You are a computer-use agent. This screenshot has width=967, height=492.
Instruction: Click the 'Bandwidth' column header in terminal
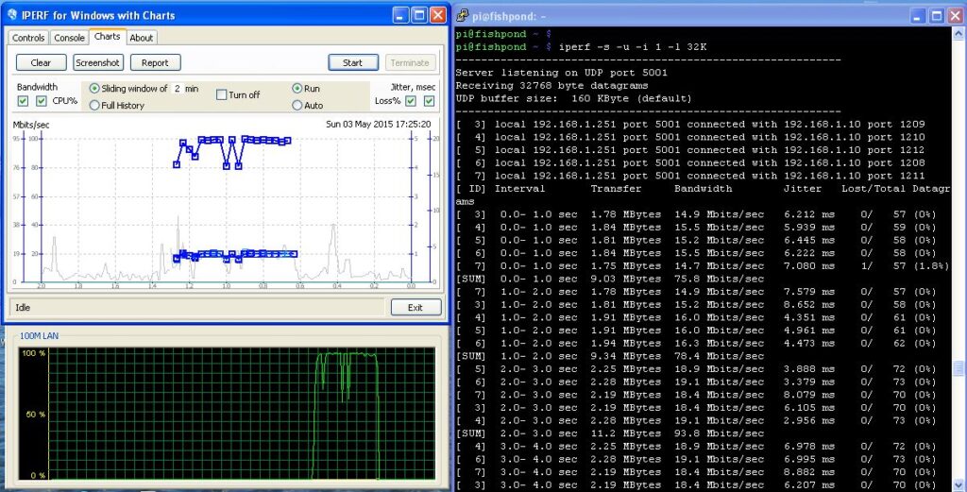(x=703, y=189)
